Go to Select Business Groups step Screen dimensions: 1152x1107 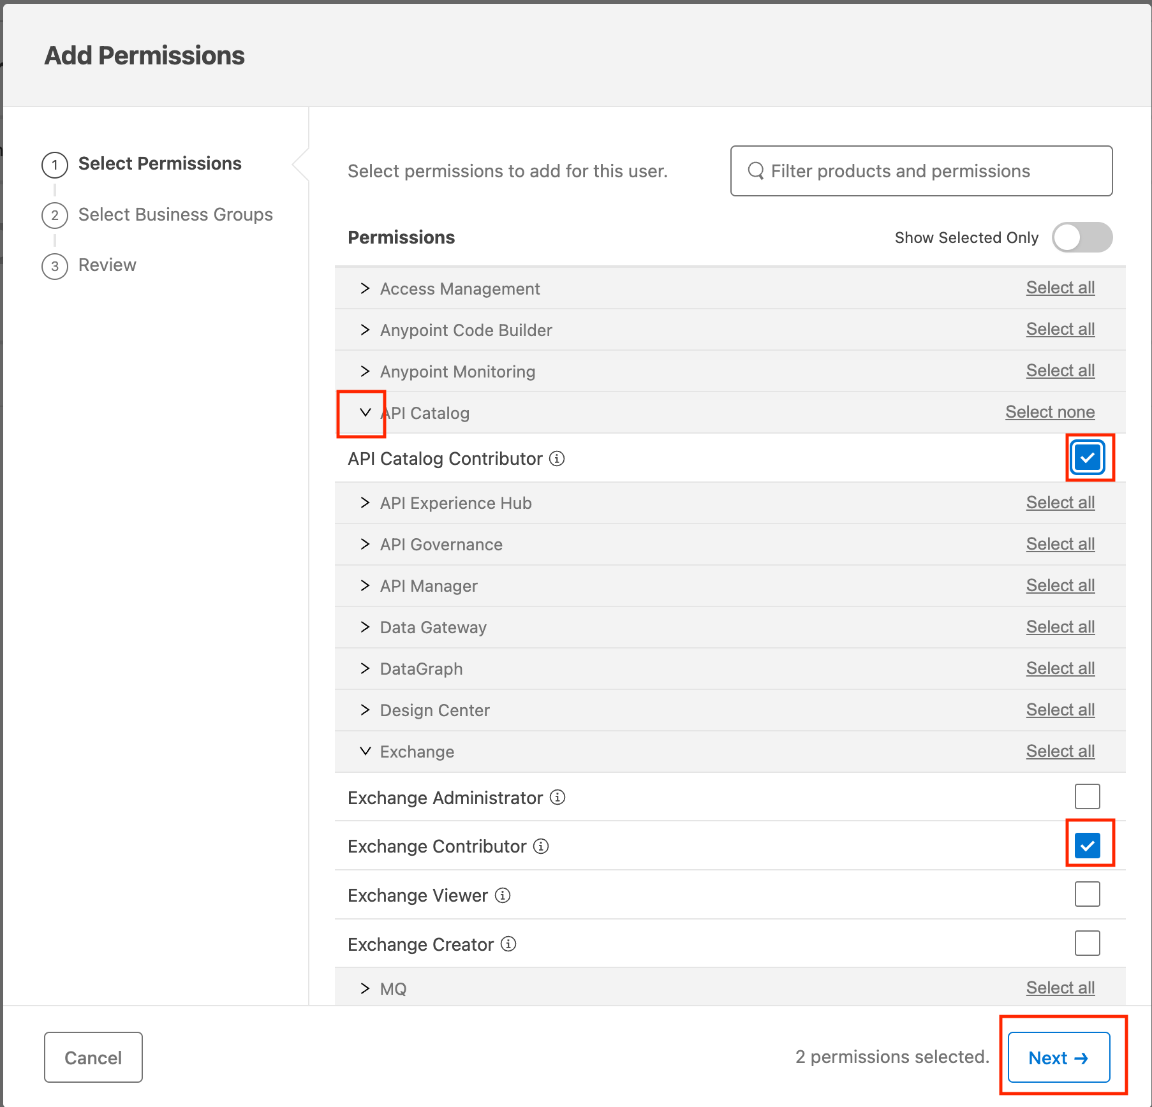click(x=175, y=214)
